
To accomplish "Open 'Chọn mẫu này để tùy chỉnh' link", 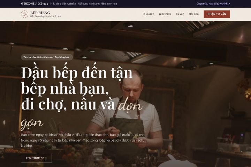I will [x=213, y=4].
